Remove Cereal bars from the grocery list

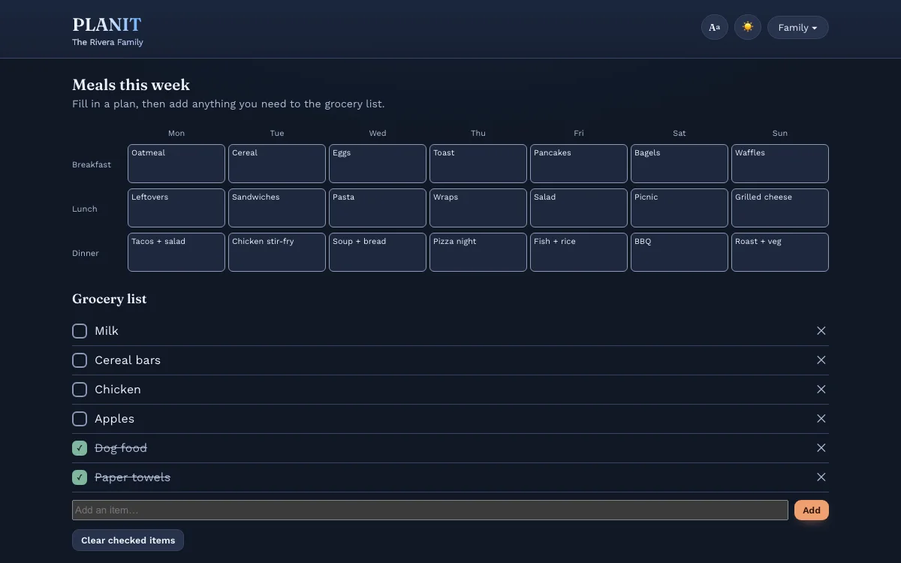coord(821,360)
